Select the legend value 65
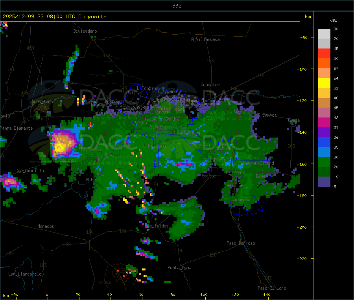Screen dimensions: 354x300 point(336,48)
